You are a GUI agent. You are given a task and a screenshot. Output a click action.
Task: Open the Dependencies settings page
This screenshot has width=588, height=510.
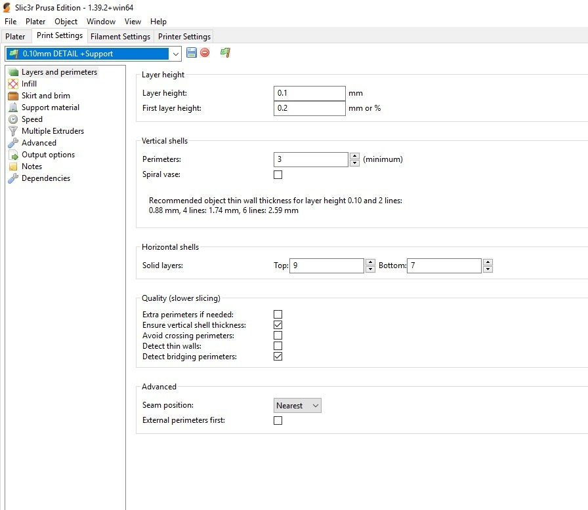pyautogui.click(x=45, y=178)
